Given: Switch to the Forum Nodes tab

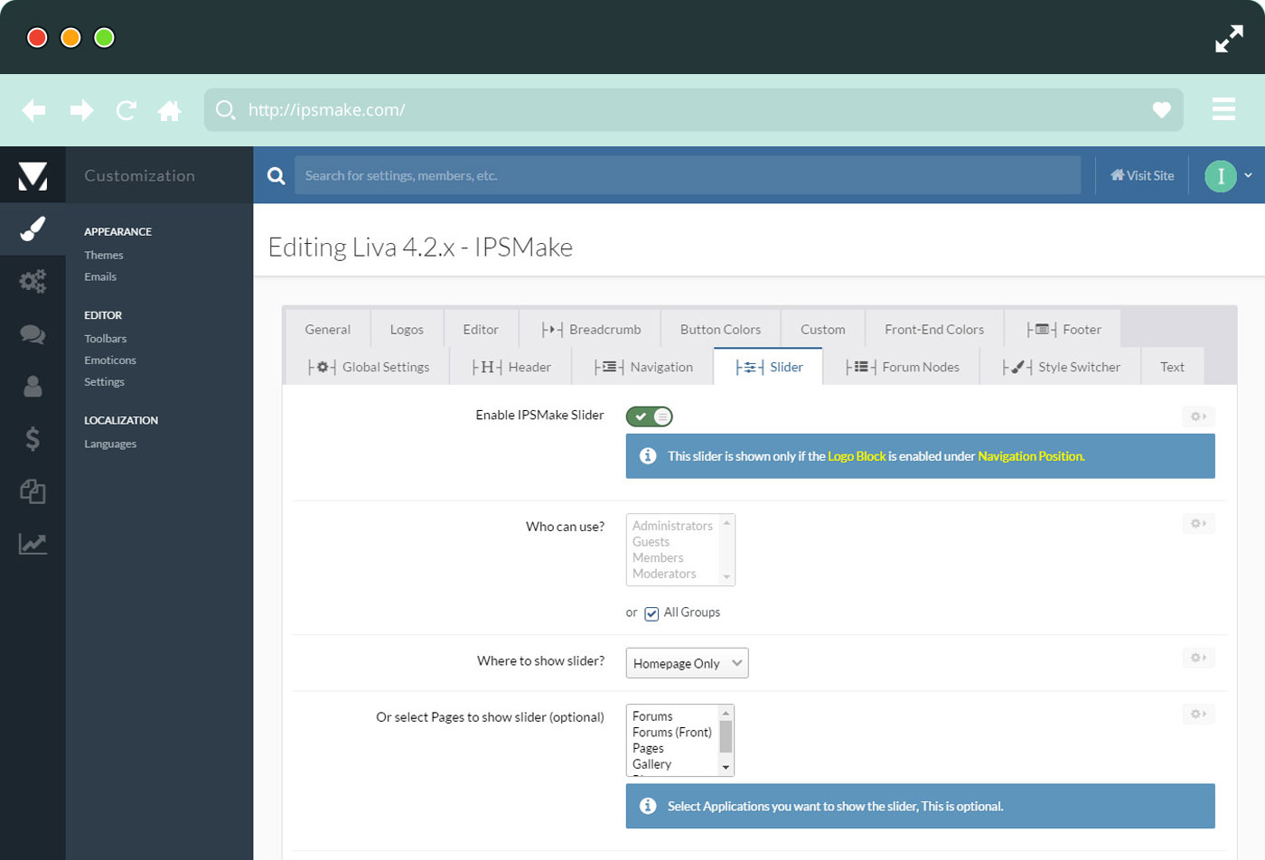Looking at the screenshot, I should point(902,367).
